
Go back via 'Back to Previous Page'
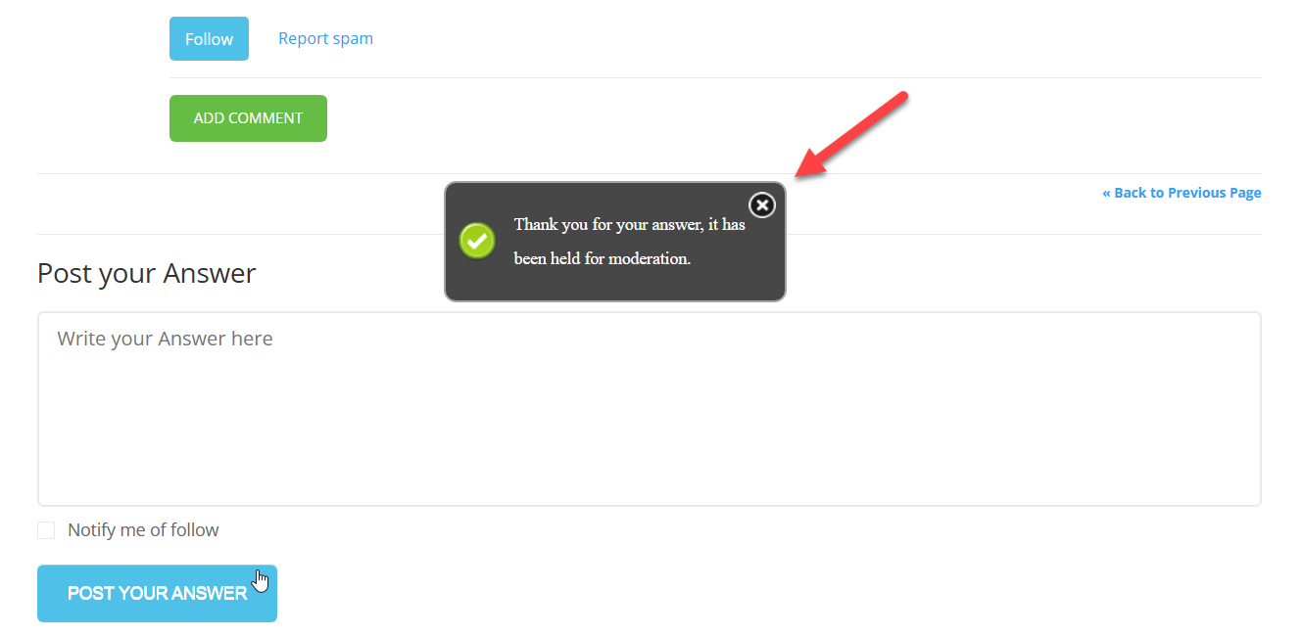pos(1182,193)
